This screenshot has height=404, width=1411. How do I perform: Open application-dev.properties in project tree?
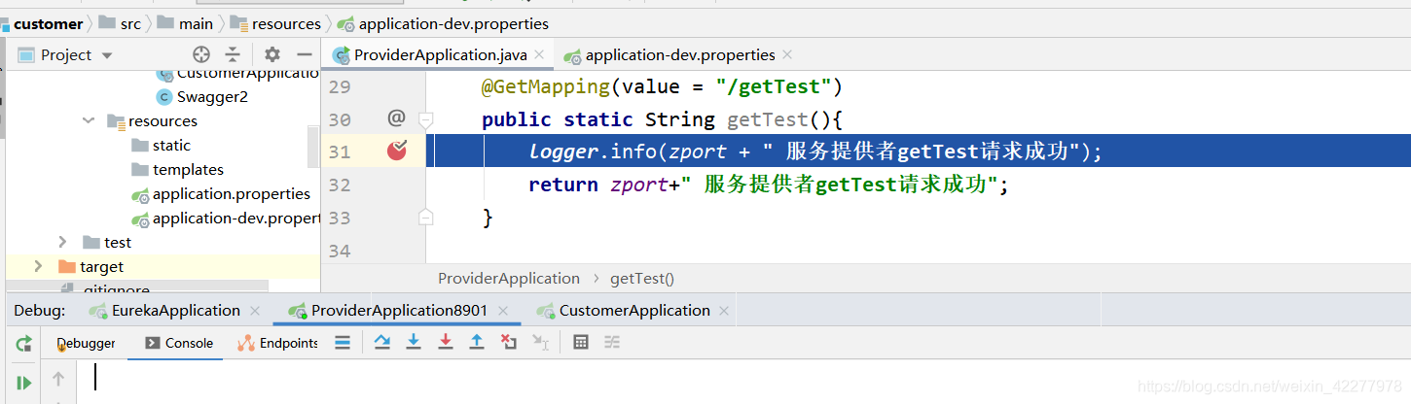pyautogui.click(x=226, y=219)
